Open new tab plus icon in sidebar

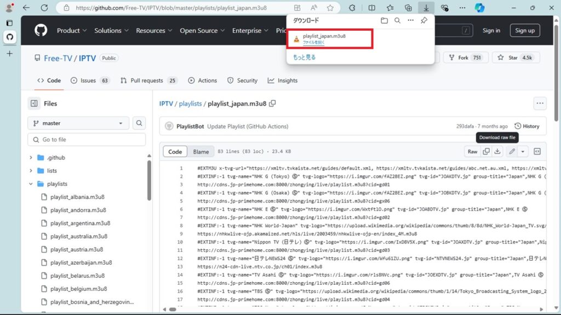10,54
